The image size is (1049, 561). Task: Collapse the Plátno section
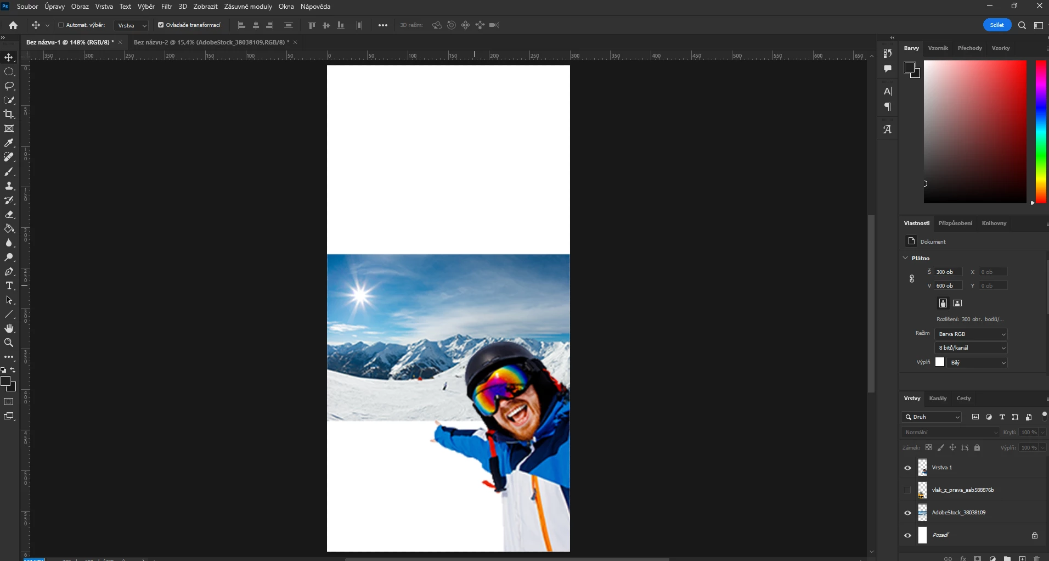pos(905,258)
